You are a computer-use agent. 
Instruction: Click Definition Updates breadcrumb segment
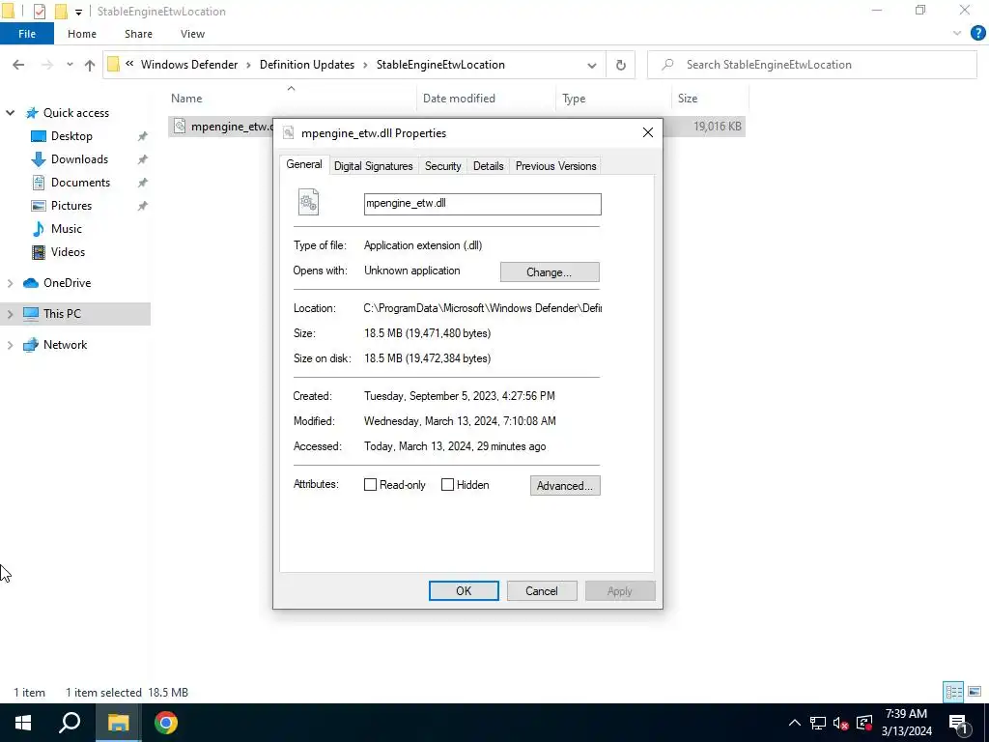[307, 65]
